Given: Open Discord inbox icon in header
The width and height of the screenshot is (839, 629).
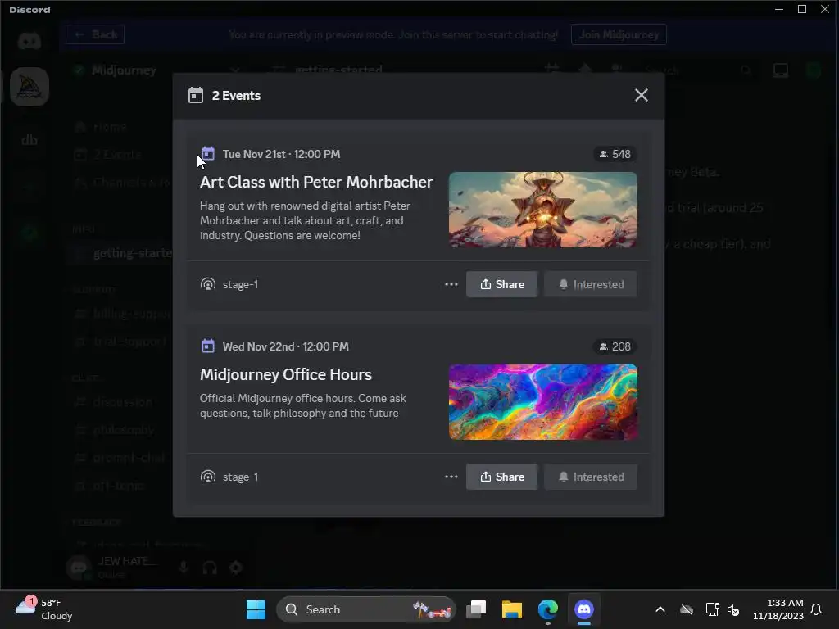Looking at the screenshot, I should pos(781,70).
